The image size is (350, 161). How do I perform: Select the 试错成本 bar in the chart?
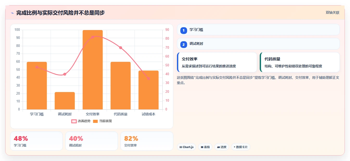pos(148,90)
